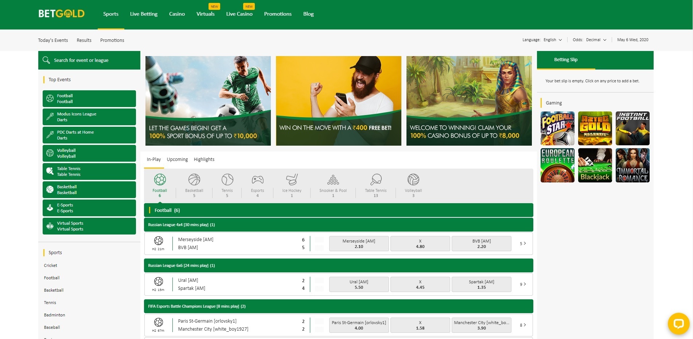Open the Odds Decimal dropdown

[596, 40]
